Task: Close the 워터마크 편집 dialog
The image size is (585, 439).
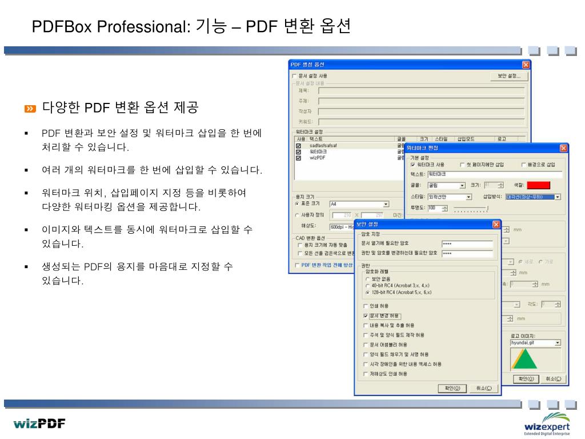Action: tap(563, 148)
